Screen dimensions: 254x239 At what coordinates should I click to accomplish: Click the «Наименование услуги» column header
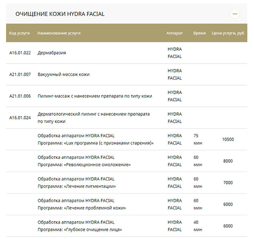click(59, 33)
